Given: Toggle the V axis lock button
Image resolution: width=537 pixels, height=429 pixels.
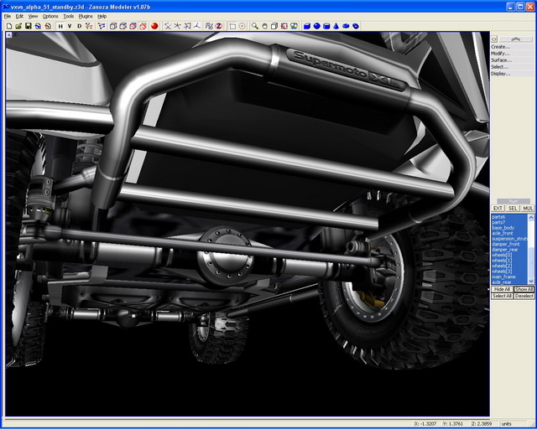Looking at the screenshot, I should click(x=70, y=26).
